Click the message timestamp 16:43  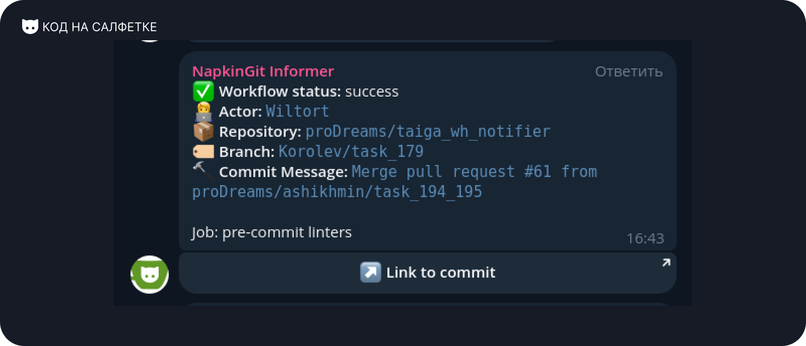pyautogui.click(x=645, y=238)
